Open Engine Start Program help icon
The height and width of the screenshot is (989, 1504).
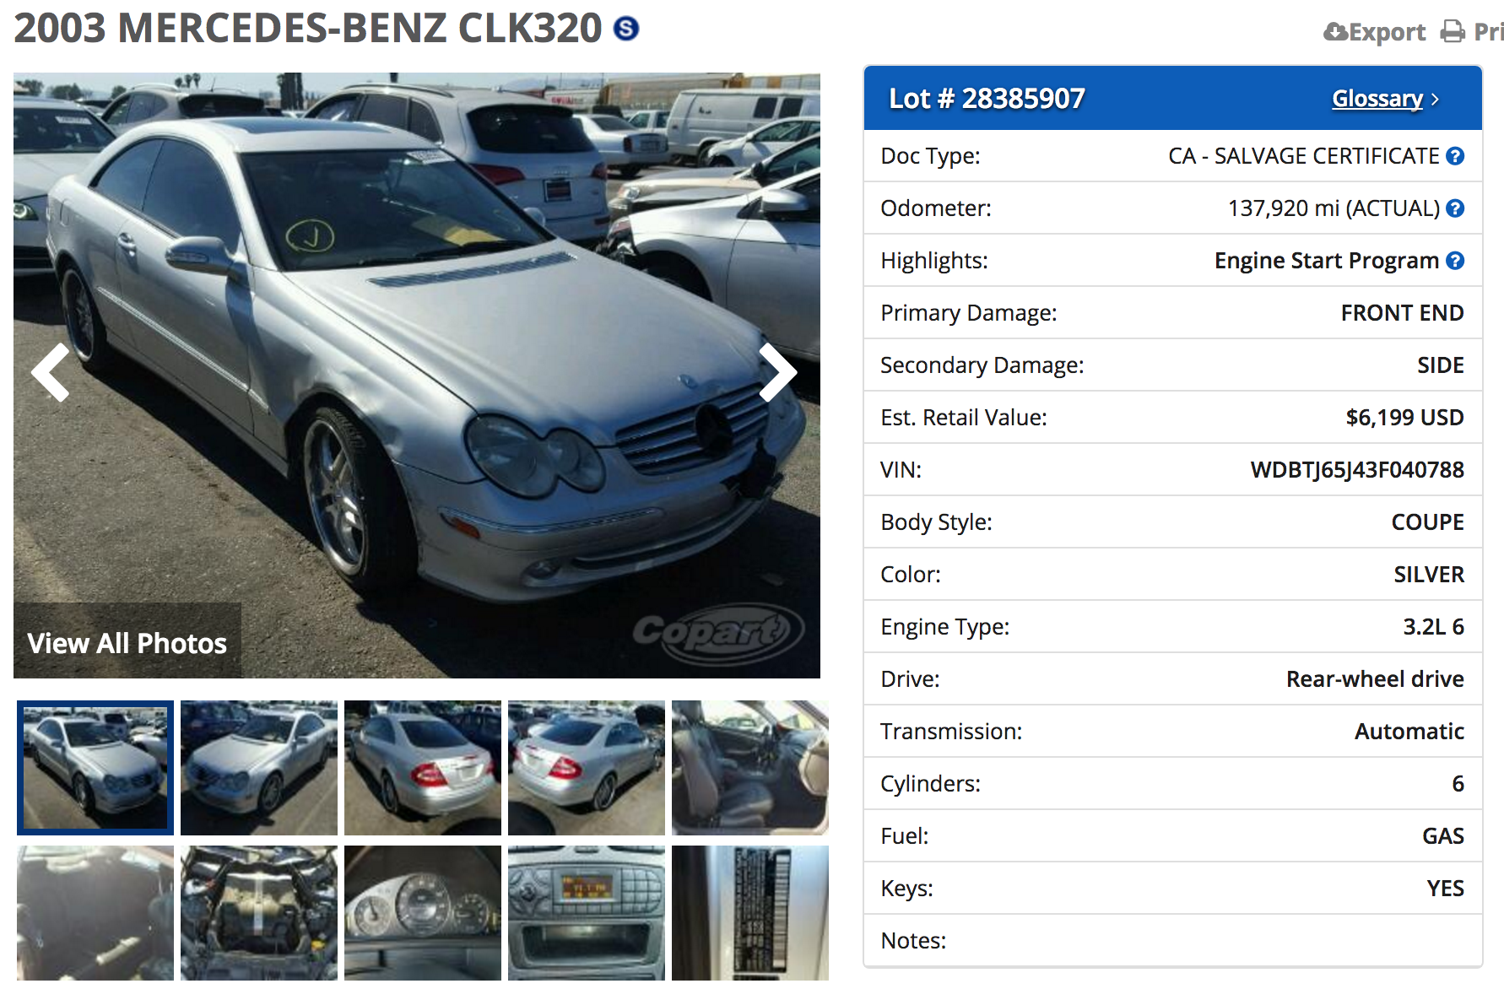(x=1455, y=261)
